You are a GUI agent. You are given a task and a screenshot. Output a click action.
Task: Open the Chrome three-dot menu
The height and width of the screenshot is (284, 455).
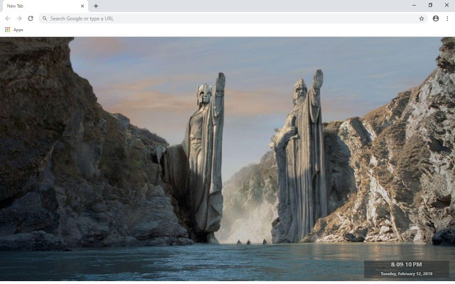[x=447, y=18]
